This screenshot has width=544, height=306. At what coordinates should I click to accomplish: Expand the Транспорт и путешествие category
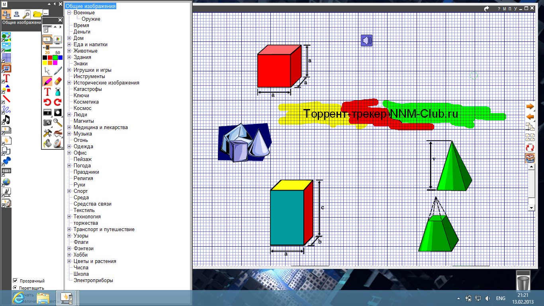[69, 229]
